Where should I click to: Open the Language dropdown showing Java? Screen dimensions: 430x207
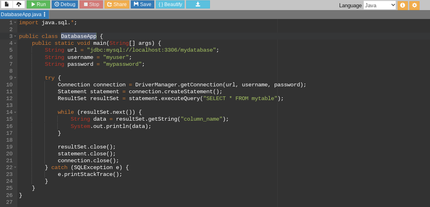click(x=380, y=5)
